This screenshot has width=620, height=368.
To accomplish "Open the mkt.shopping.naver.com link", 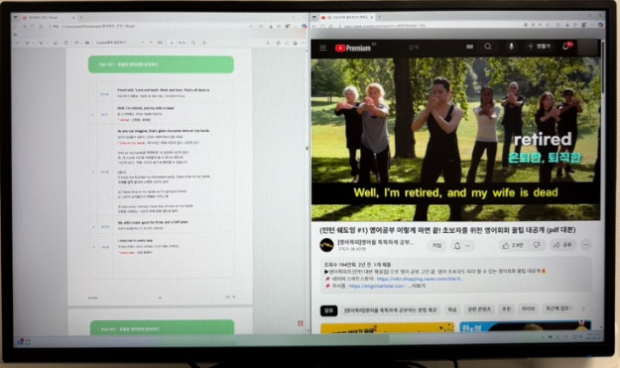I will (420, 279).
